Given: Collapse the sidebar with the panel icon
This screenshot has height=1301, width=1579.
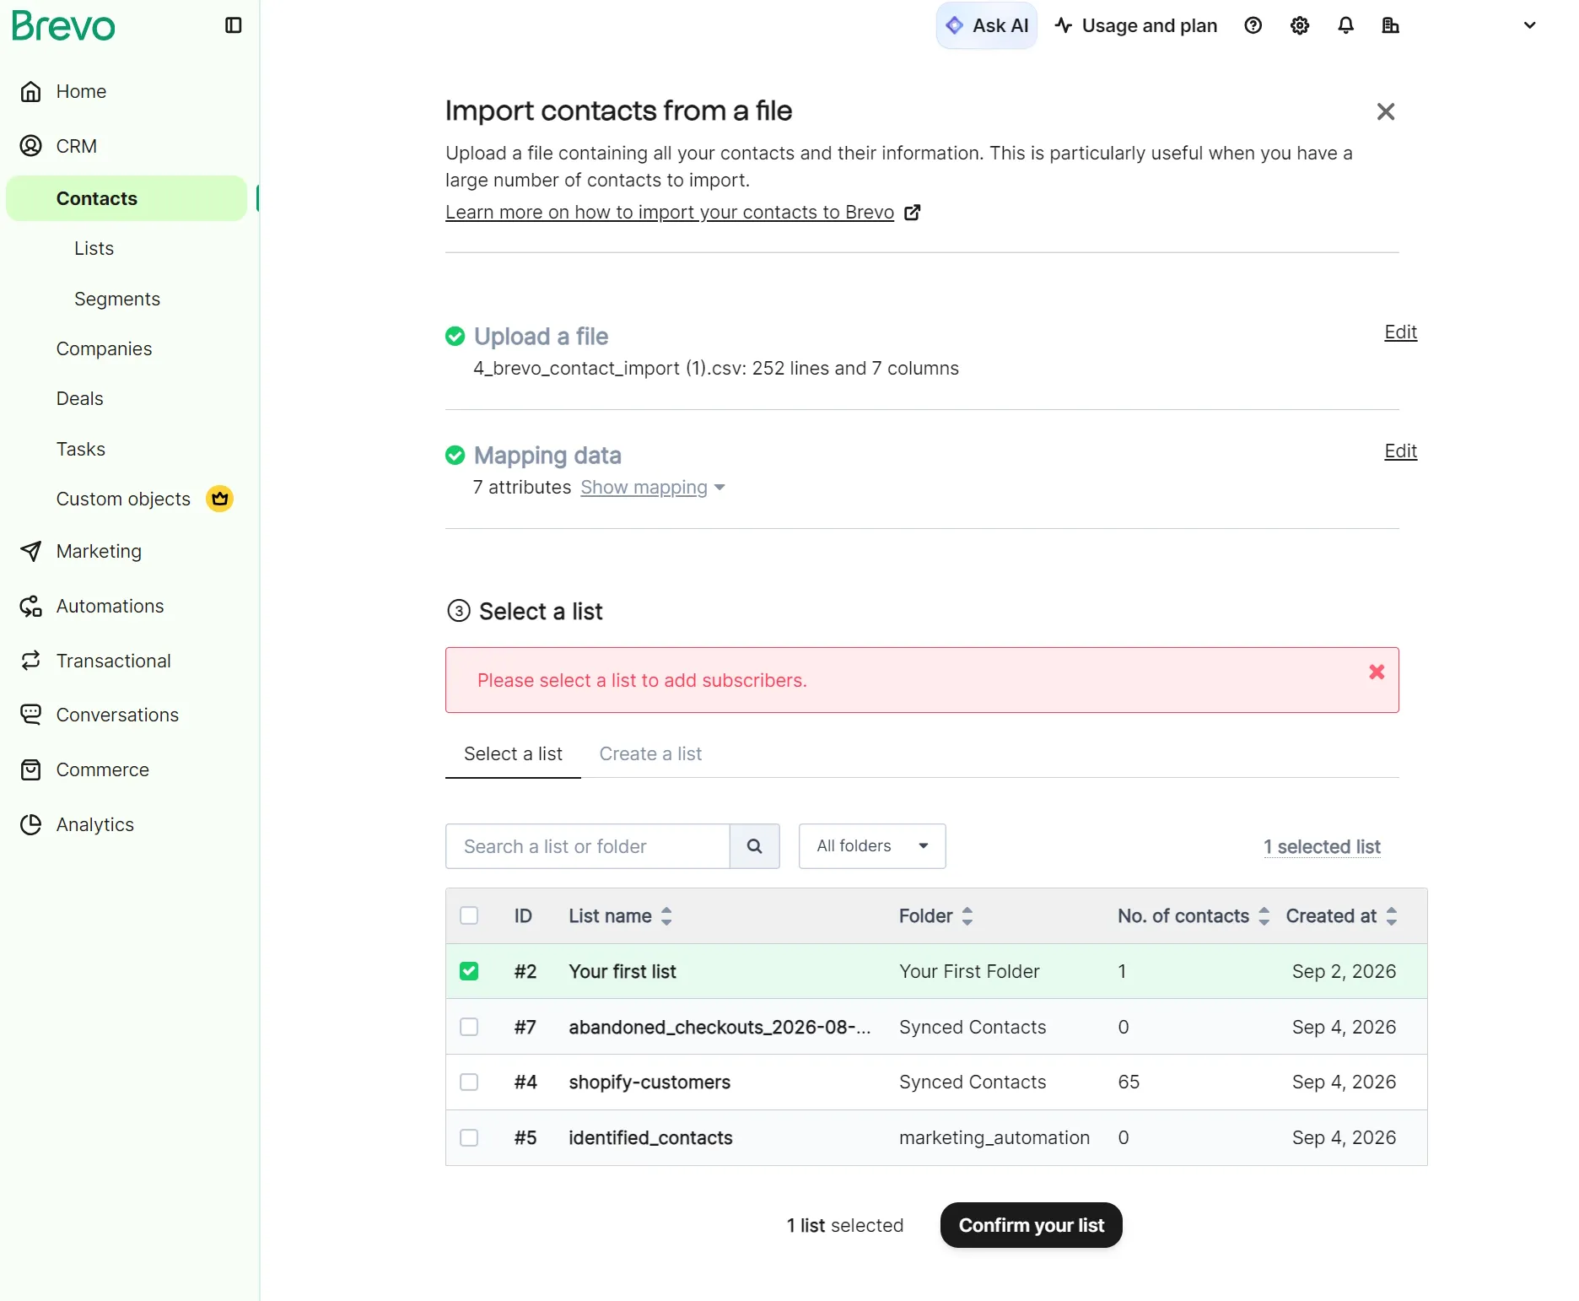Looking at the screenshot, I should (234, 25).
